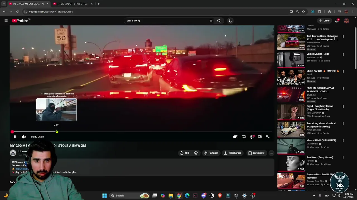Open the channel avatar below the title
This screenshot has width=357, height=200.
click(x=13, y=153)
